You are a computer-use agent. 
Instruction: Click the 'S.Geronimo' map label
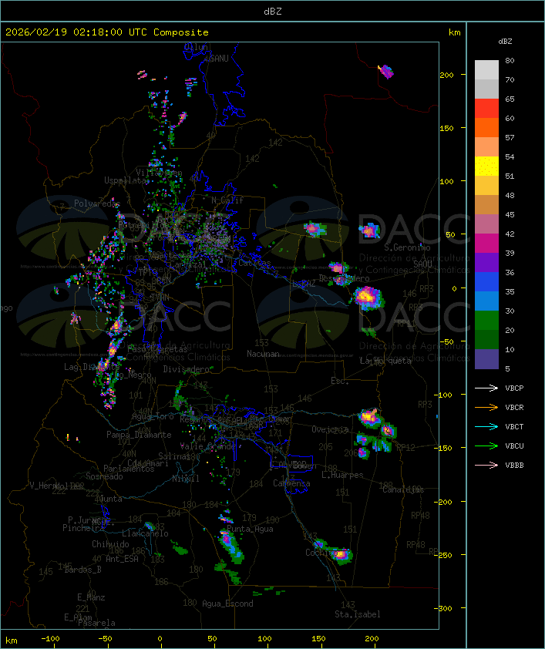pyautogui.click(x=407, y=247)
